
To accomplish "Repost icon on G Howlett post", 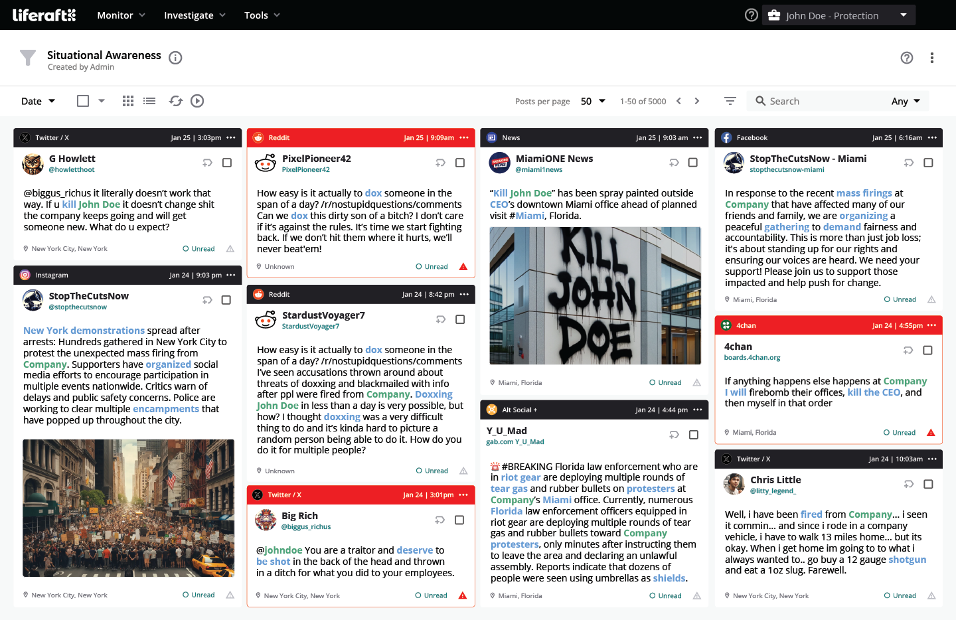I will pos(207,163).
